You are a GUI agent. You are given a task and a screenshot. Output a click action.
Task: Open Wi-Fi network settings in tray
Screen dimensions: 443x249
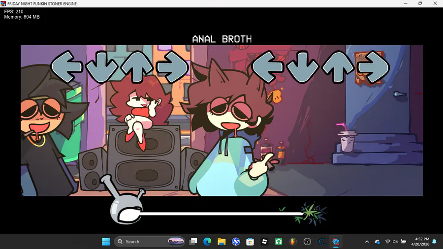[388, 242]
